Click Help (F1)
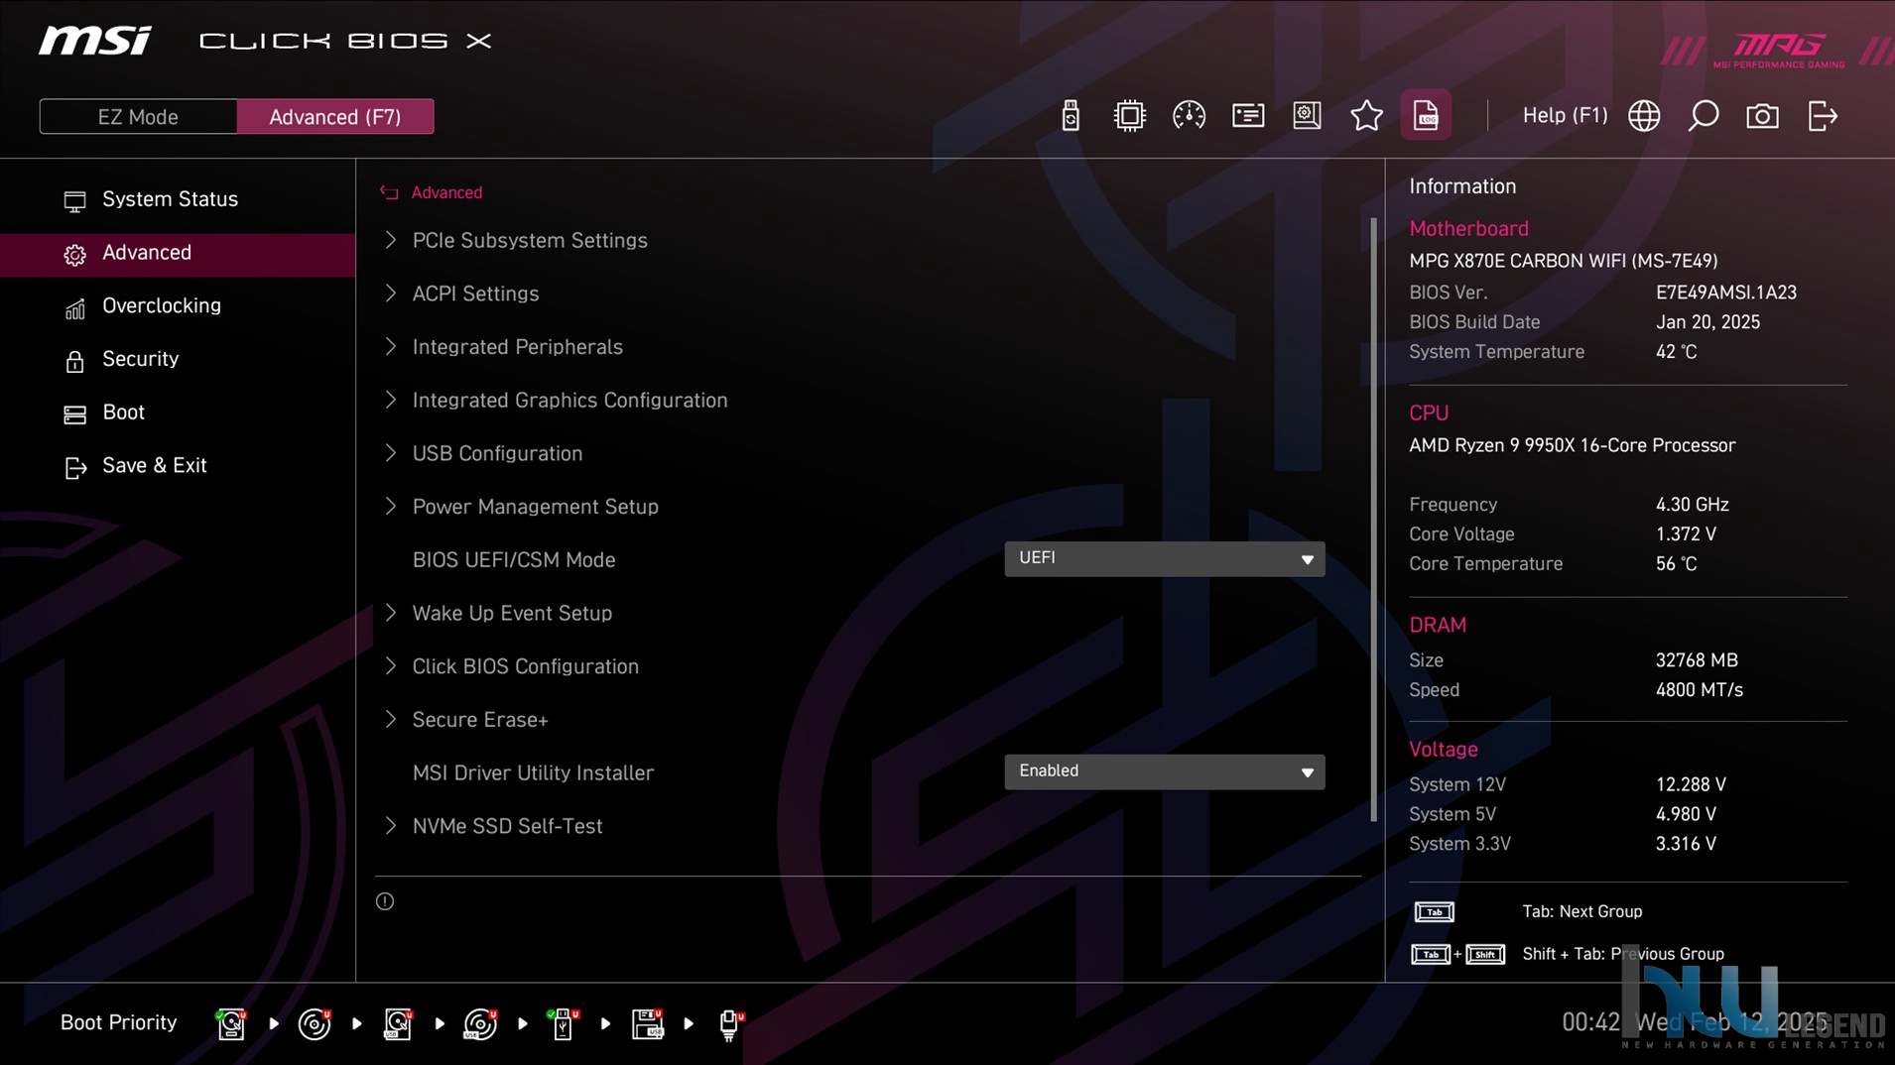Image resolution: width=1895 pixels, height=1065 pixels. click(1565, 116)
